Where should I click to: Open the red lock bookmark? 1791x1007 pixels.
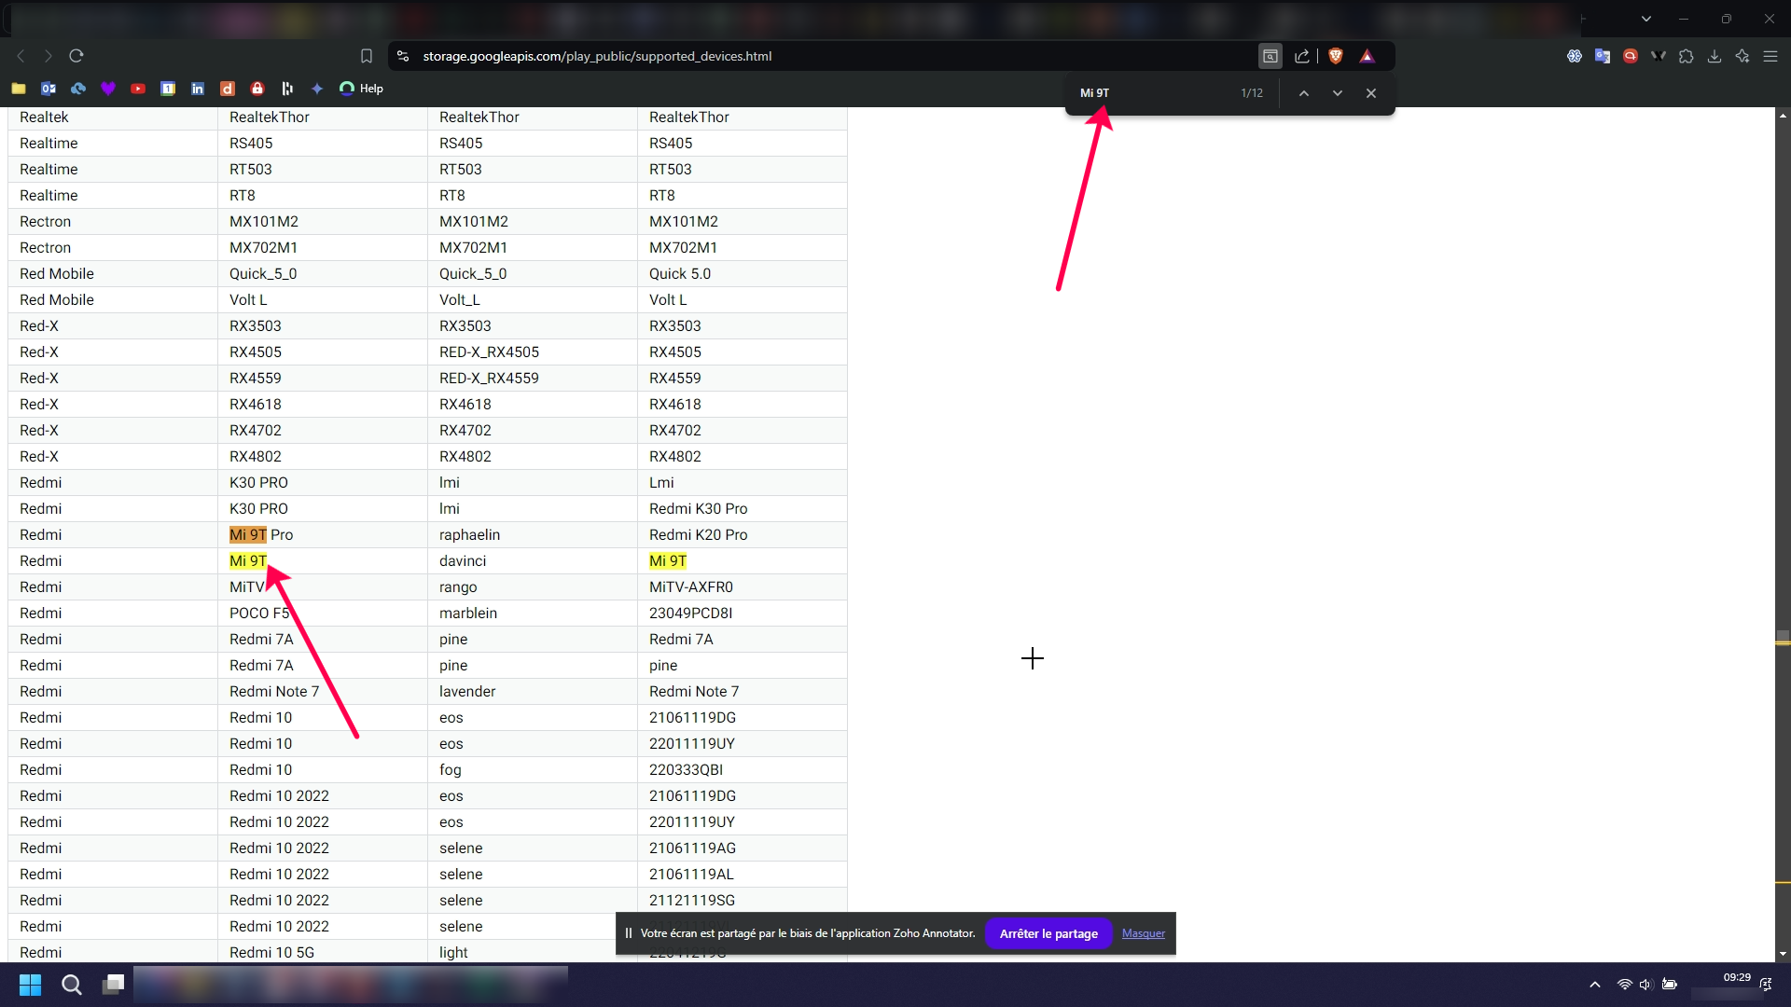(257, 89)
